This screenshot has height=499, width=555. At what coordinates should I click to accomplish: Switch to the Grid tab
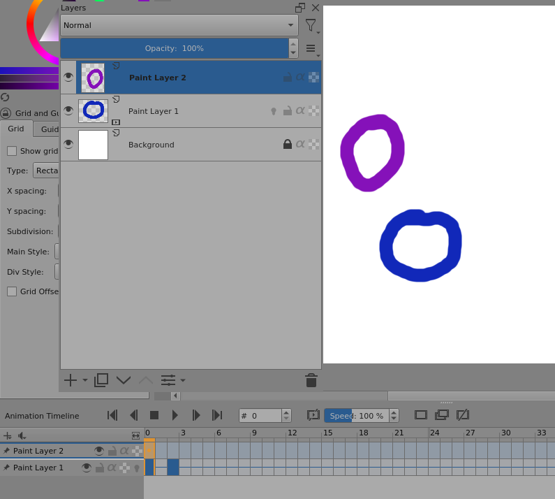click(16, 129)
